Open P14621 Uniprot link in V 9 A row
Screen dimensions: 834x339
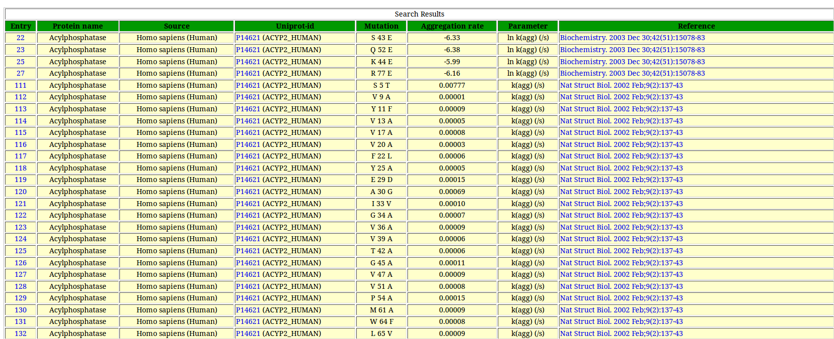[248, 97]
